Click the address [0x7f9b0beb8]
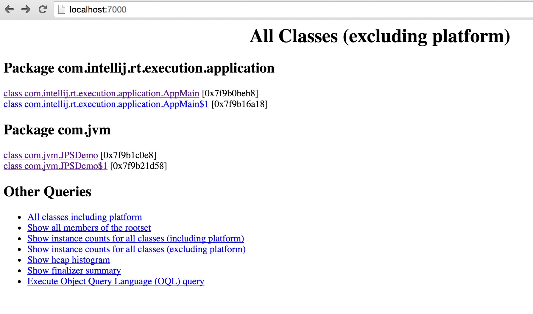This screenshot has height=314, width=533. [x=230, y=93]
